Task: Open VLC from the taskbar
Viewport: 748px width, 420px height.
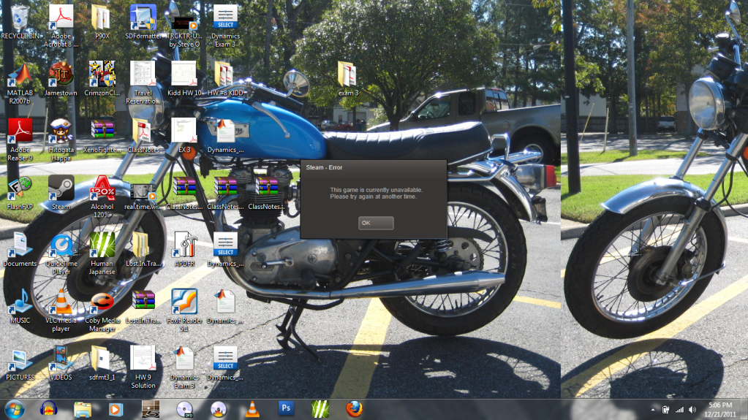Action: pos(252,410)
